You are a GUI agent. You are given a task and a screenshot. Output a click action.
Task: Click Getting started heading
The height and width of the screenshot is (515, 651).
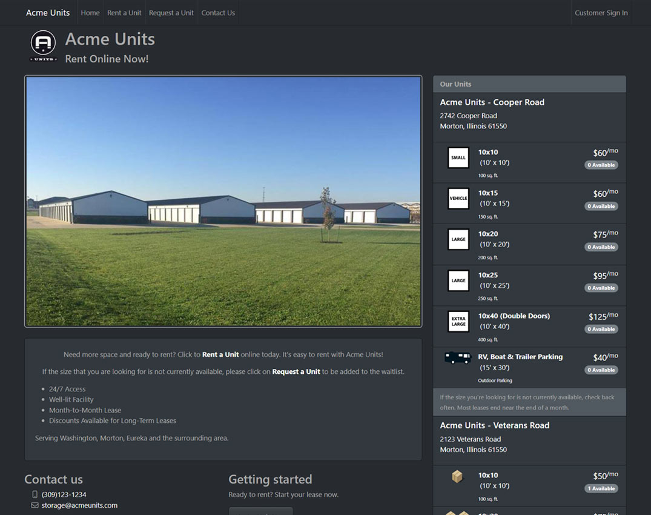click(270, 479)
